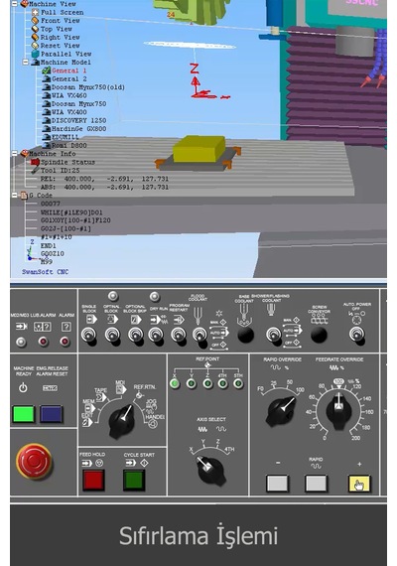
Task: Choose Right View in the tree
Action: tap(60, 37)
